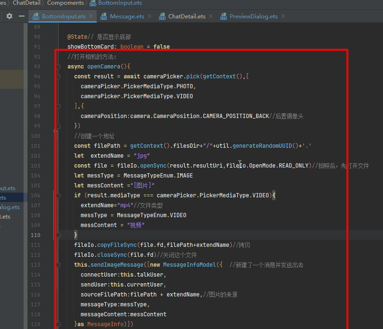383x329 pixels.
Task: Close the ChatDetail.ets editor tab
Action: point(211,16)
